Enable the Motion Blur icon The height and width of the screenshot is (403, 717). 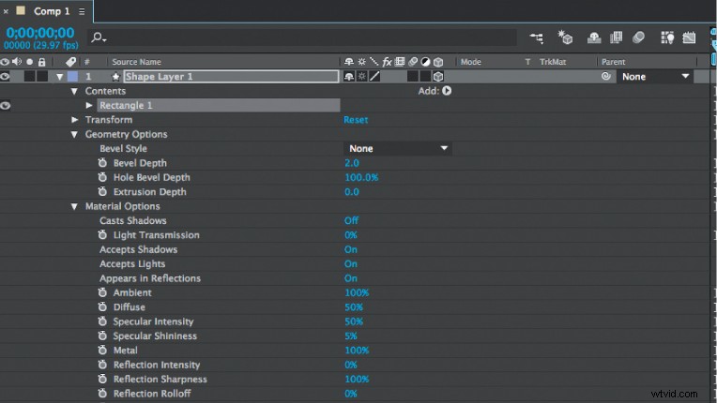coord(638,37)
